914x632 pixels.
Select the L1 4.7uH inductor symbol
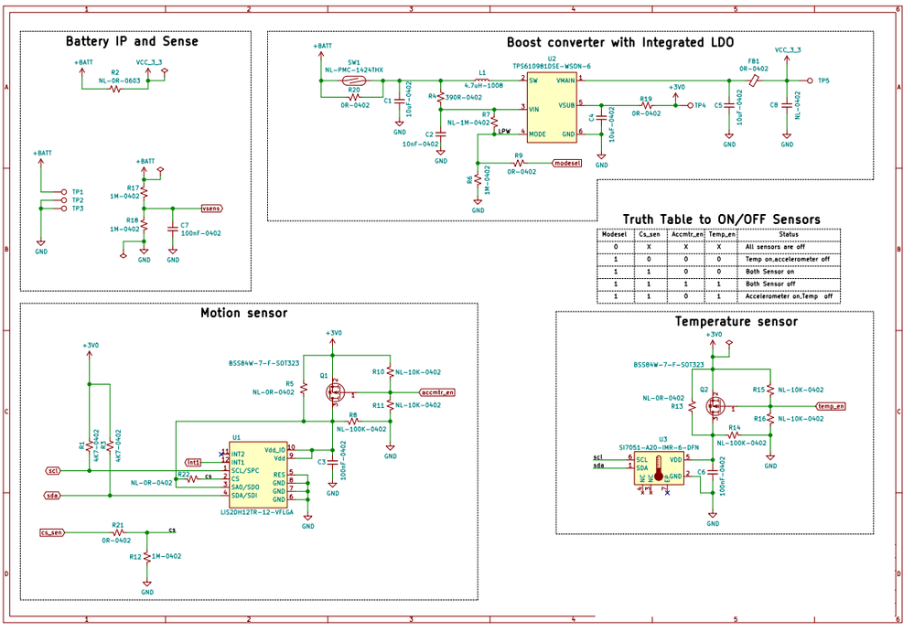(482, 80)
